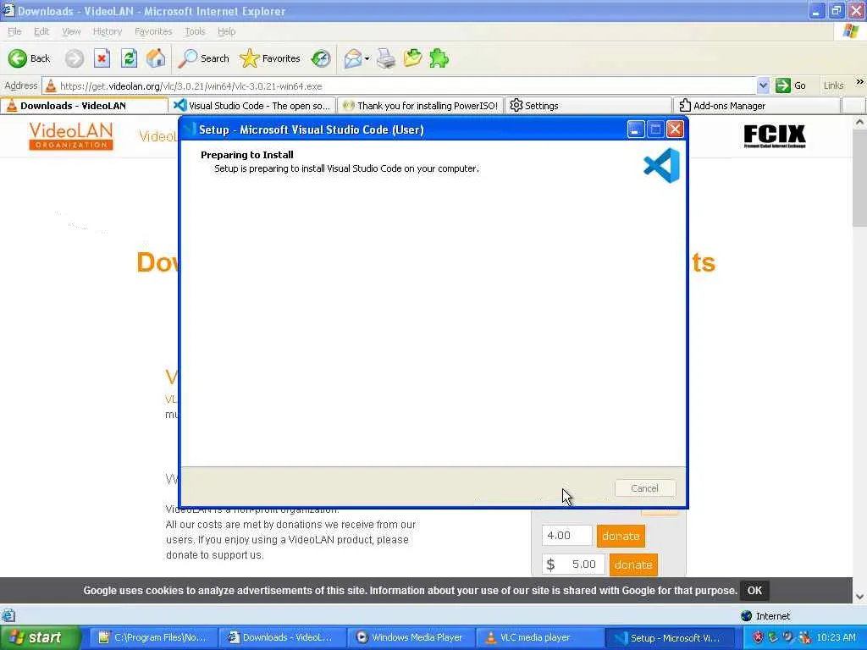Switch to Thank you for installing PowerISO tab
The height and width of the screenshot is (650, 867).
(x=420, y=106)
